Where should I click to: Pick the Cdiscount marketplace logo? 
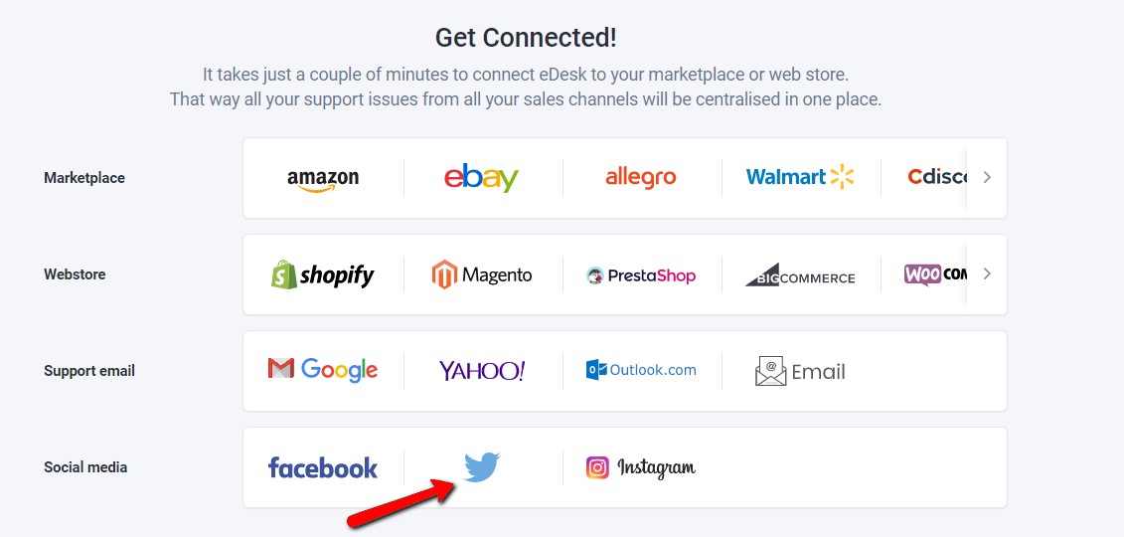937,177
